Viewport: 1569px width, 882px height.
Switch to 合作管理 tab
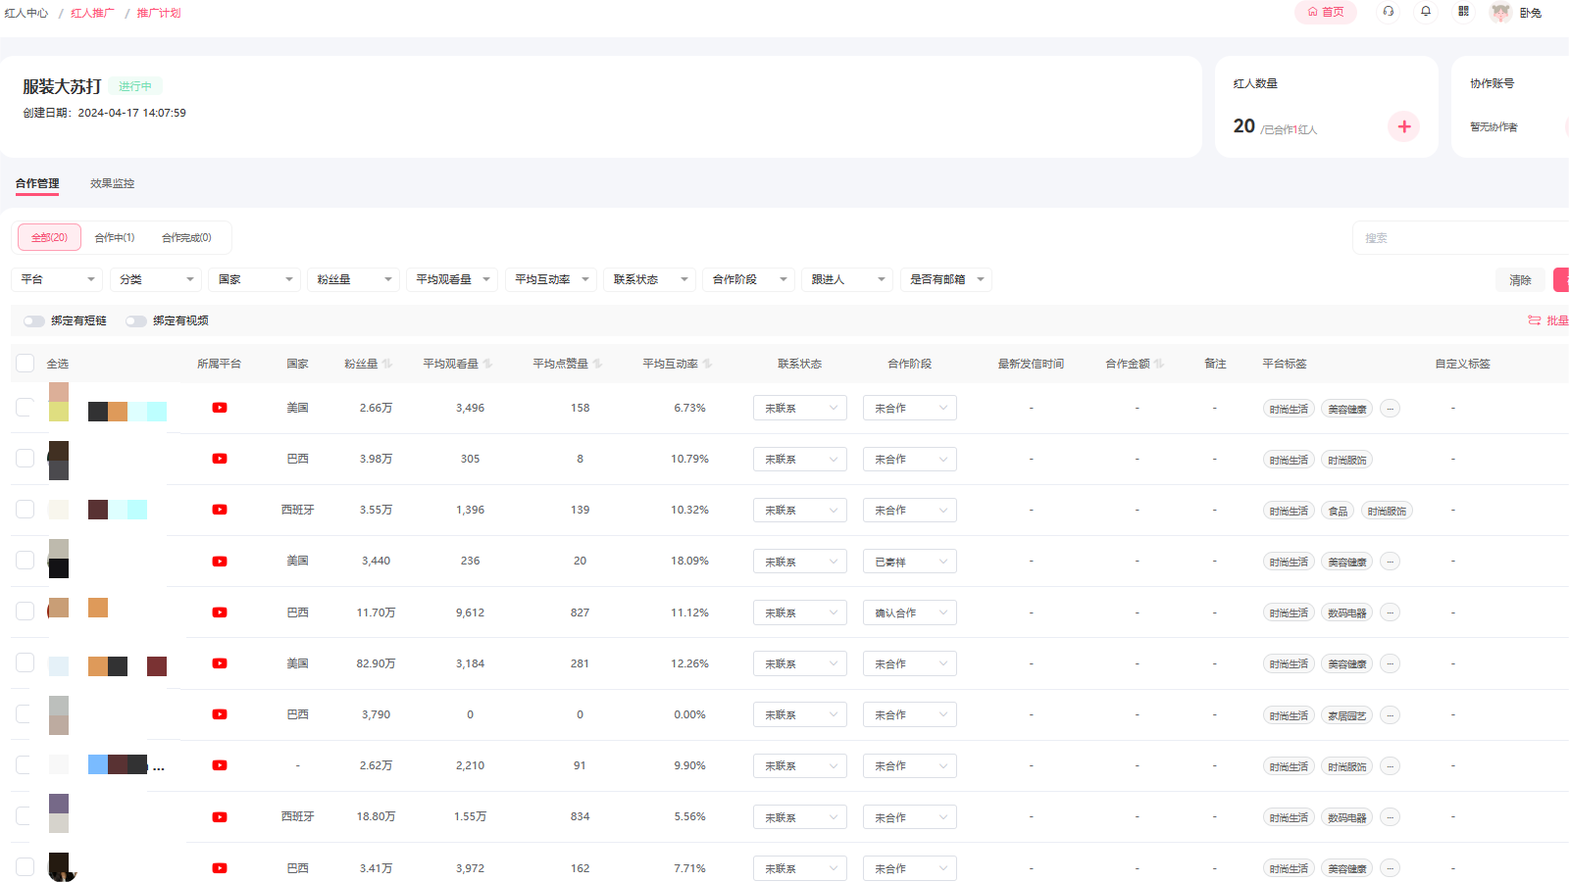pyautogui.click(x=37, y=183)
